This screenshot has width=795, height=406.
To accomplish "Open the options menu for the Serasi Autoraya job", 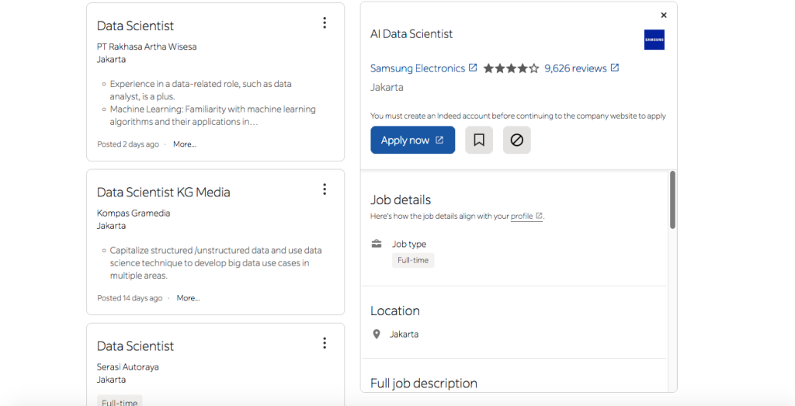I will pyautogui.click(x=325, y=343).
